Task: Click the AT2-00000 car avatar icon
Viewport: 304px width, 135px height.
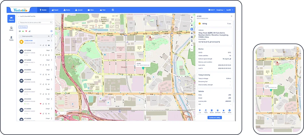Action: point(21,71)
